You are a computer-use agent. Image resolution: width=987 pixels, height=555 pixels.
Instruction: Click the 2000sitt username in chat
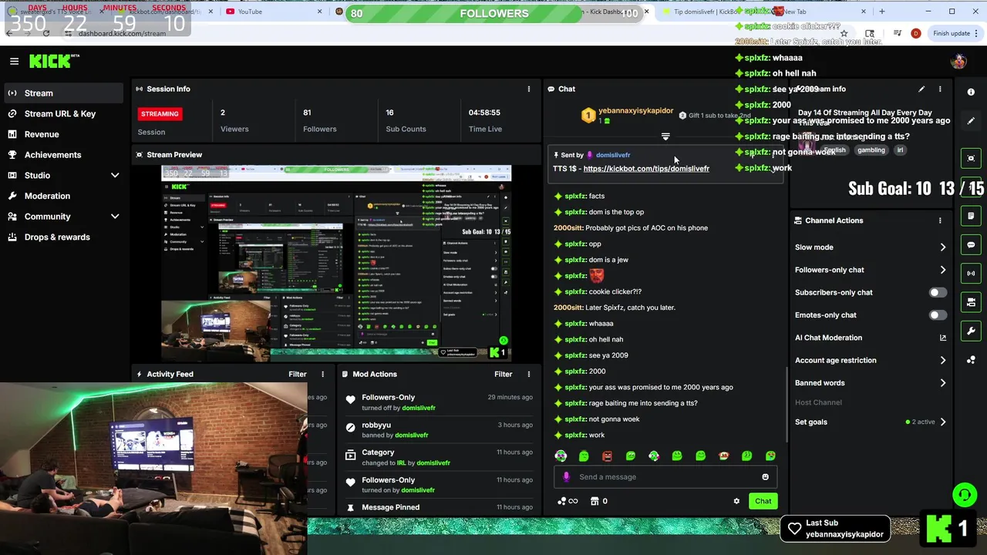coord(568,228)
